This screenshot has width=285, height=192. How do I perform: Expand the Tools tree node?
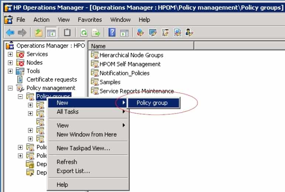pos(10,71)
